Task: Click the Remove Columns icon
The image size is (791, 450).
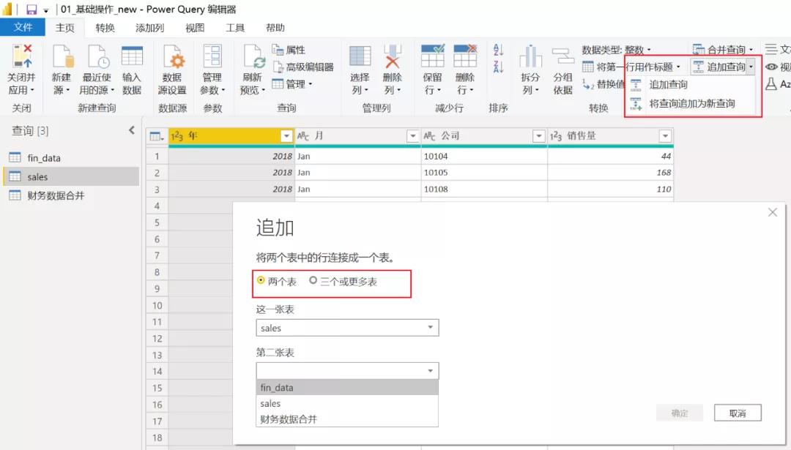Action: 392,56
